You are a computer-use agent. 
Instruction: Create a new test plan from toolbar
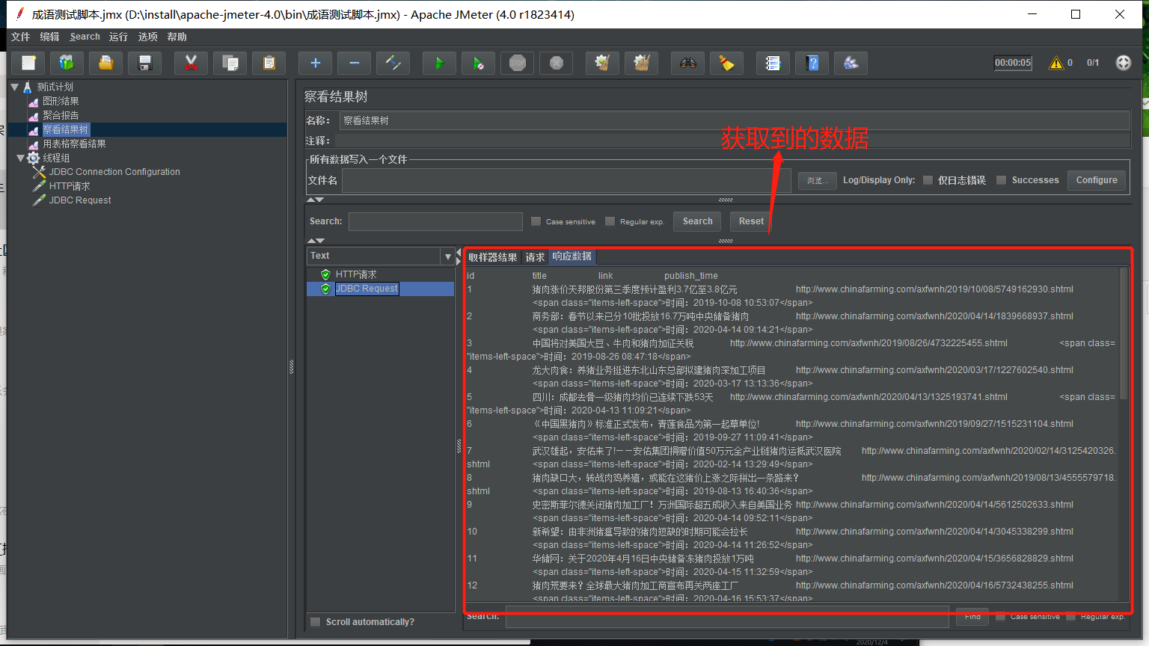pyautogui.click(x=28, y=63)
